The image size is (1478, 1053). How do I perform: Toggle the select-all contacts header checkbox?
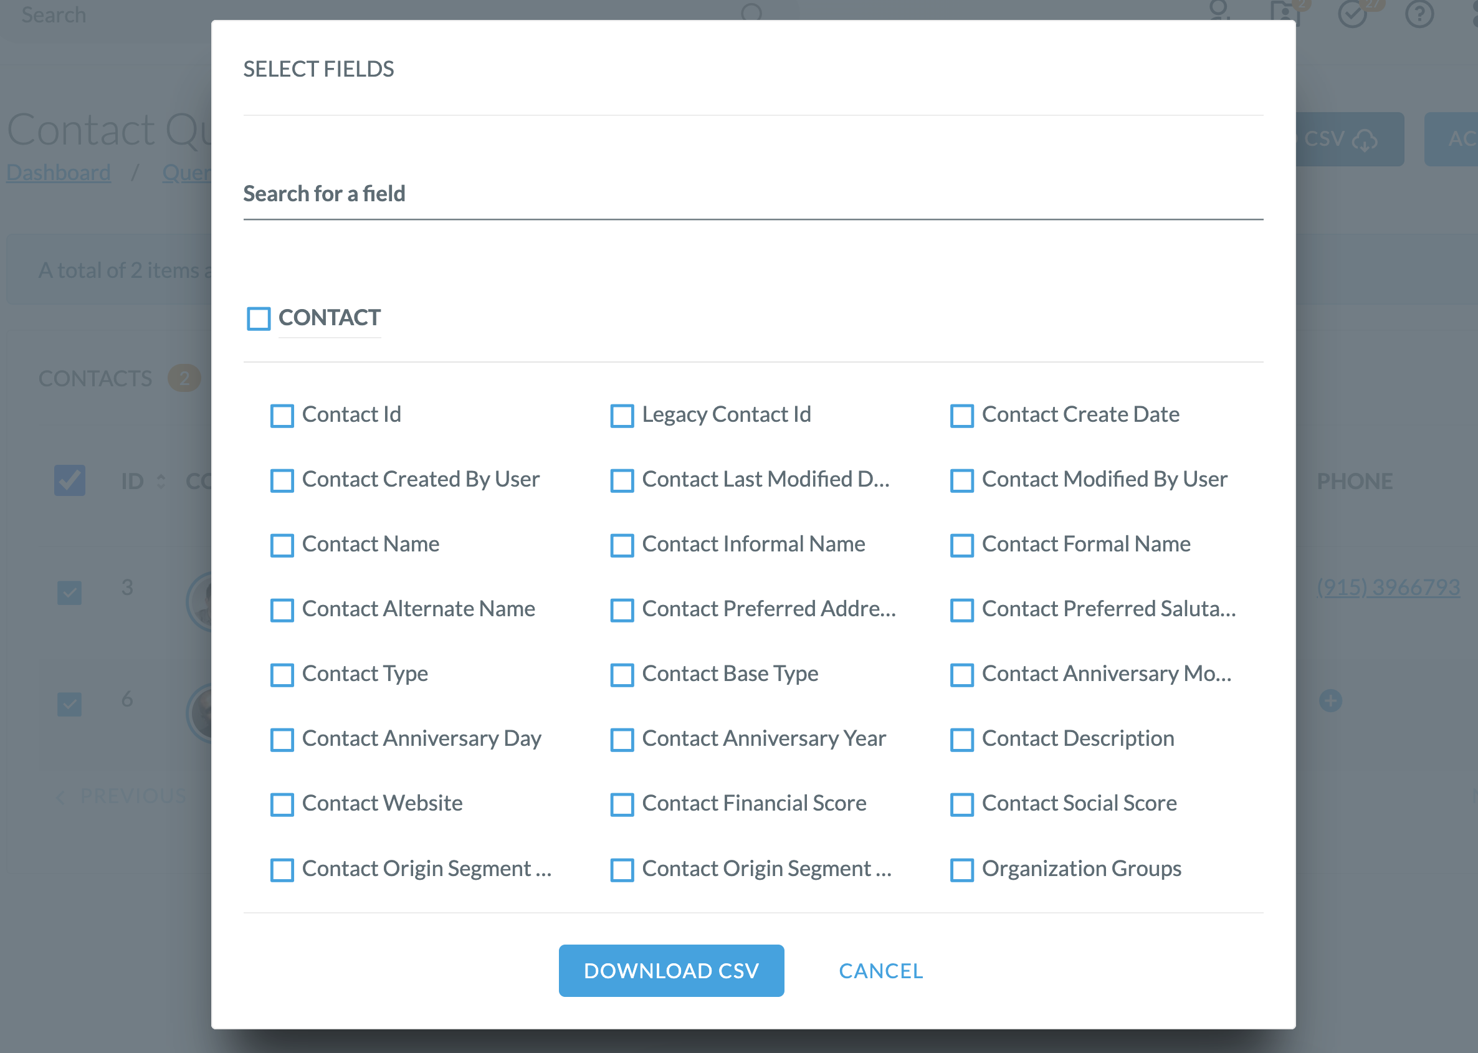coord(69,480)
